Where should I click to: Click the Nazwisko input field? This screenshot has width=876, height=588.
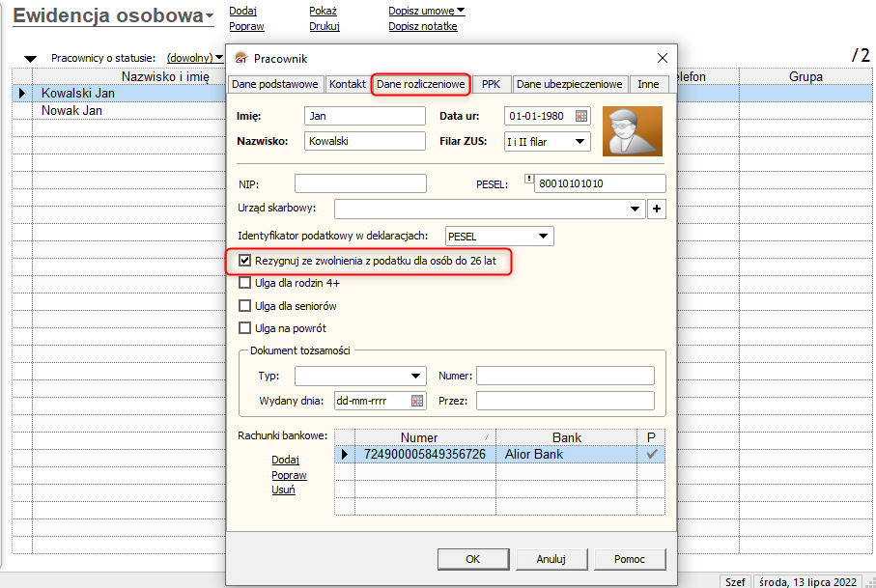365,141
